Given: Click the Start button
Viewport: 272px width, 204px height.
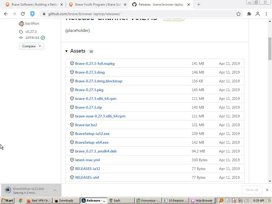Looking at the screenshot, I should coord(7,201).
